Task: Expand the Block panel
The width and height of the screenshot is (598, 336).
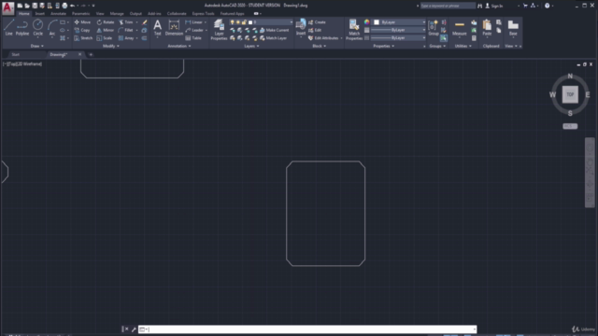Action: [320, 46]
